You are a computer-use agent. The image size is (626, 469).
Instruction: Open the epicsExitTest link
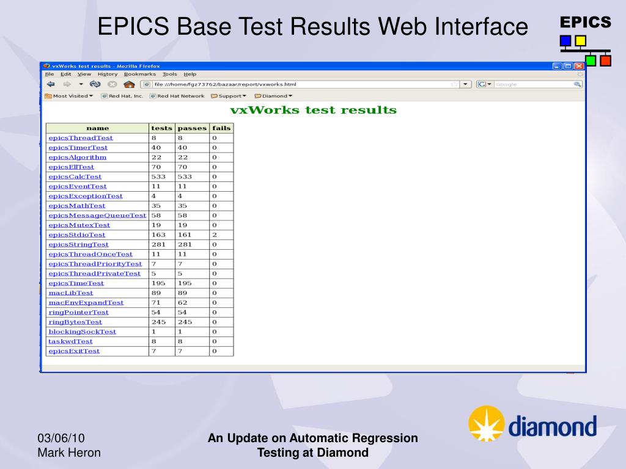pyautogui.click(x=74, y=351)
